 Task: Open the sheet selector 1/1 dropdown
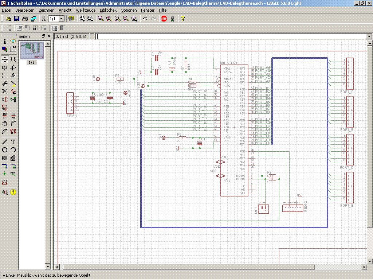tap(61, 19)
